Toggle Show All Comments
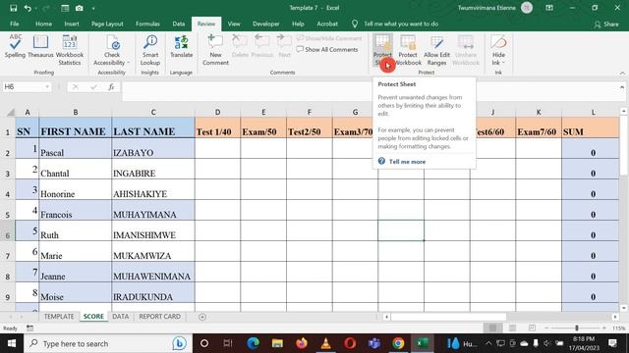629x353 pixels. (327, 50)
